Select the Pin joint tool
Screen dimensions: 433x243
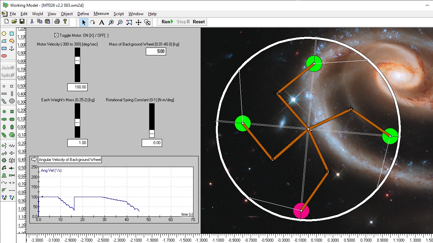[4, 111]
